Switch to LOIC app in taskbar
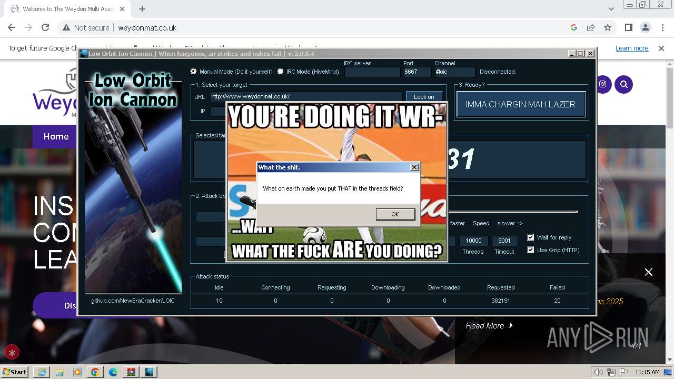The height and width of the screenshot is (379, 674). coord(149,372)
